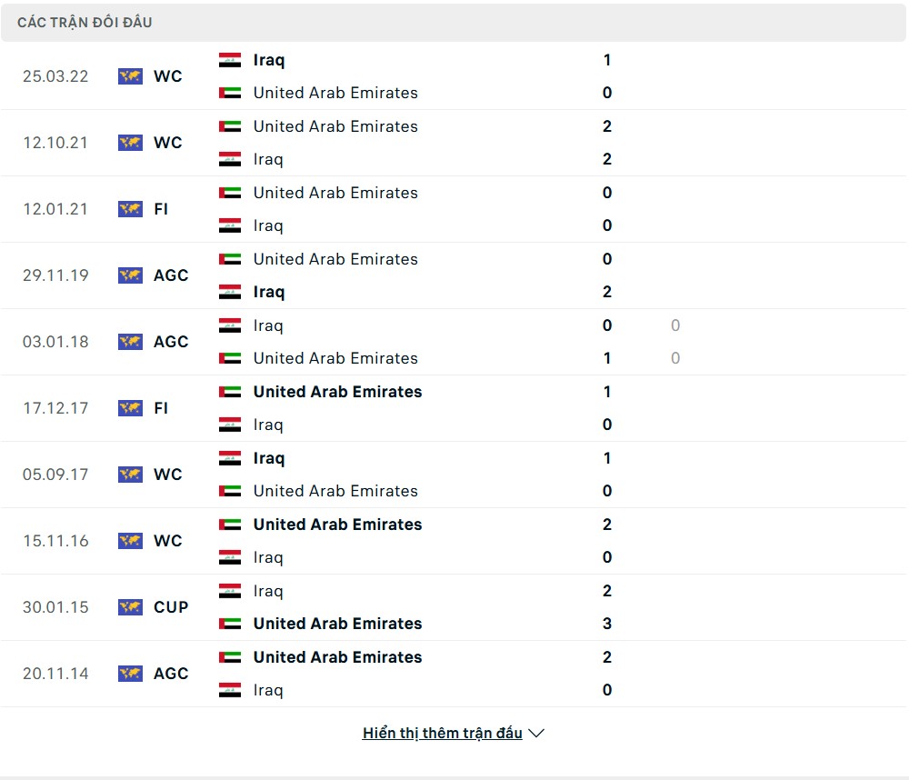Image resolution: width=909 pixels, height=780 pixels.
Task: Click the UAE flag in 12.10.21 match
Action: coord(230,126)
